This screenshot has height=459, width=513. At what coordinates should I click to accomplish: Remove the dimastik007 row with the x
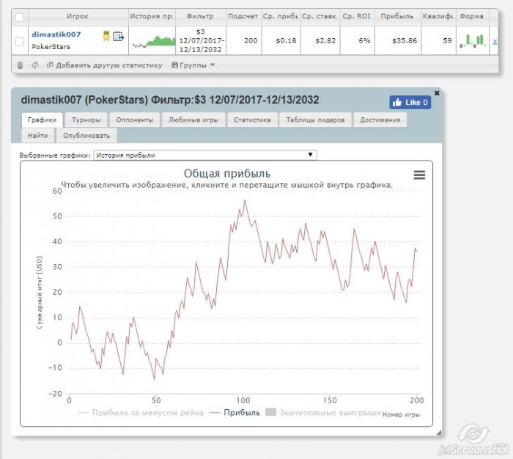click(x=495, y=42)
